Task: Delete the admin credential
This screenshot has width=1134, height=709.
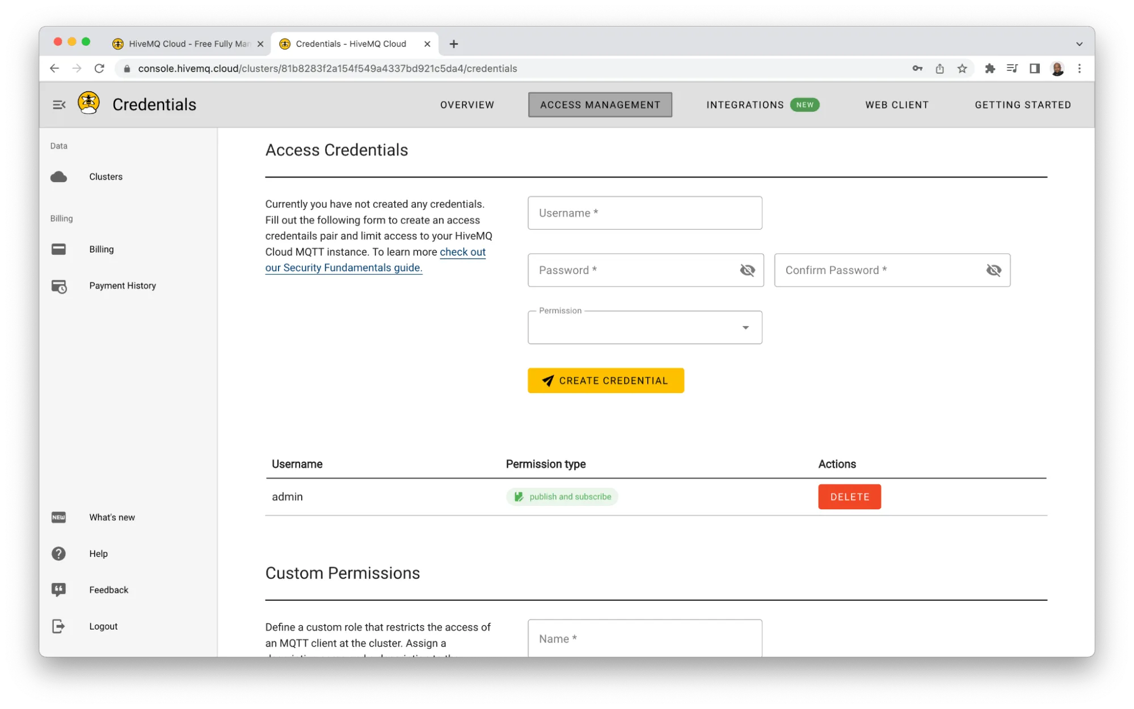Action: pos(849,497)
